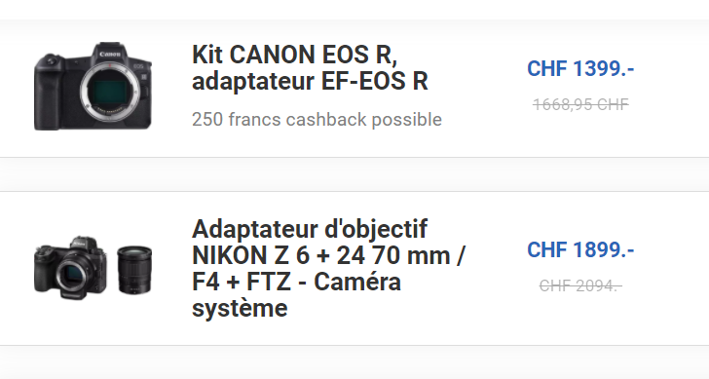
Task: Click the CHF 1899.- price
Action: click(x=580, y=249)
